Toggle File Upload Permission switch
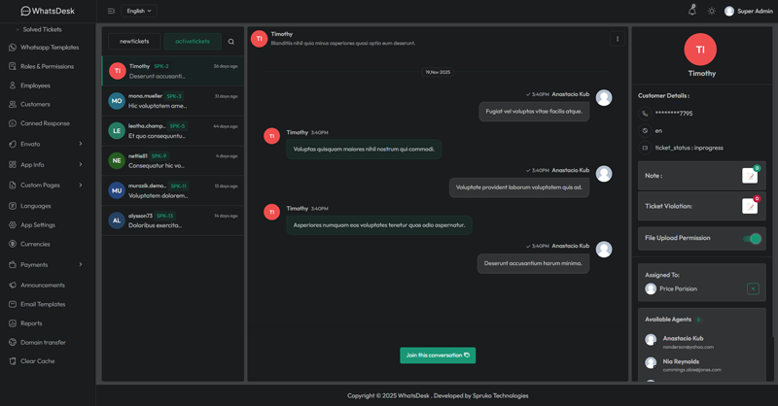Image resolution: width=778 pixels, height=406 pixels. tap(752, 238)
